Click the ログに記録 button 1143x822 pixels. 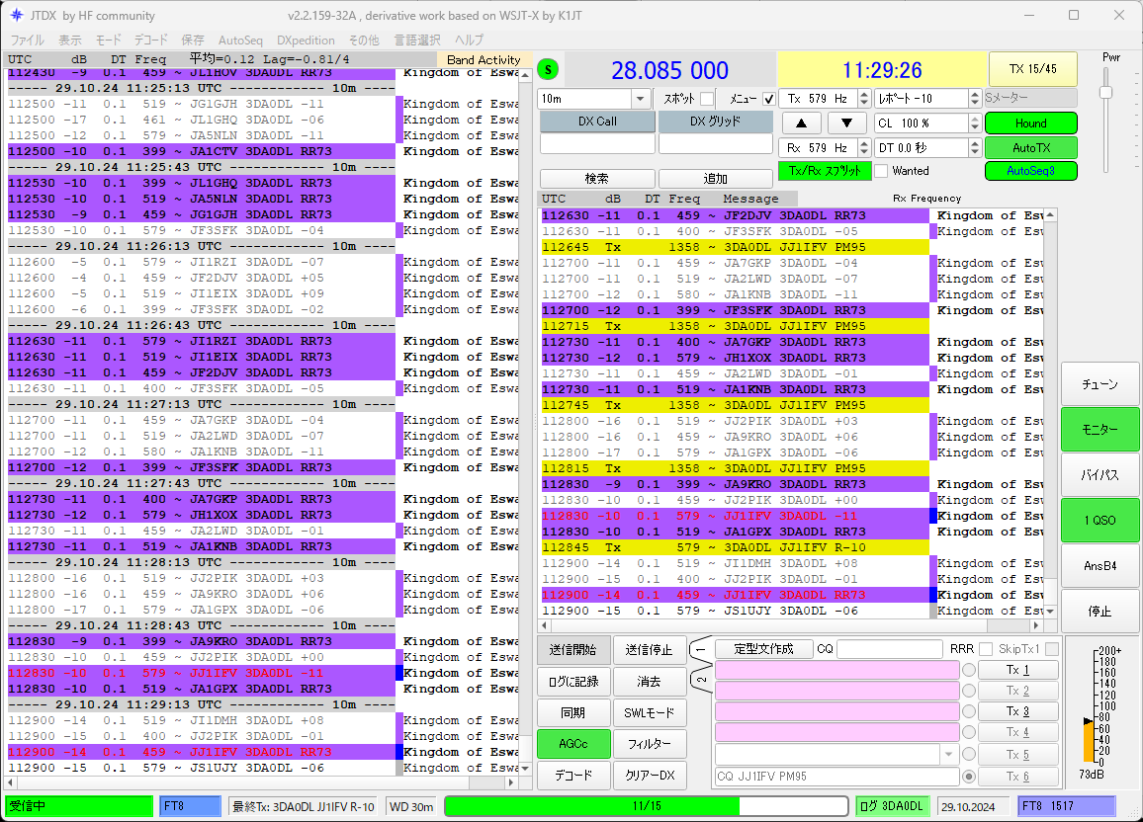[572, 682]
